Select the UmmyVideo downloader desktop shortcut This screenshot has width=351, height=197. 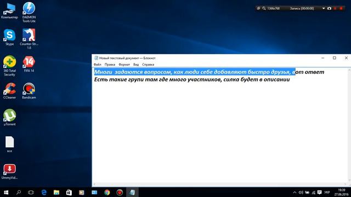(x=9, y=171)
